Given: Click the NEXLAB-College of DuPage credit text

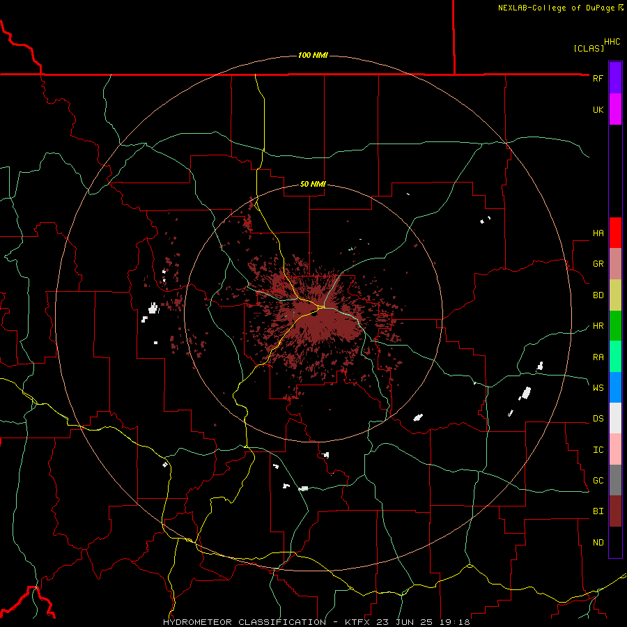Looking at the screenshot, I should click(x=556, y=8).
